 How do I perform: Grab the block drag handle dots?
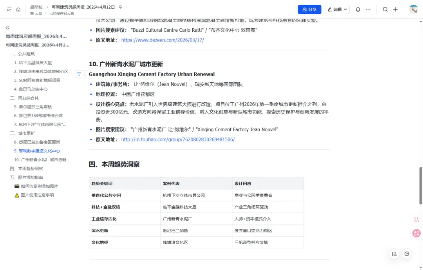(85, 74)
